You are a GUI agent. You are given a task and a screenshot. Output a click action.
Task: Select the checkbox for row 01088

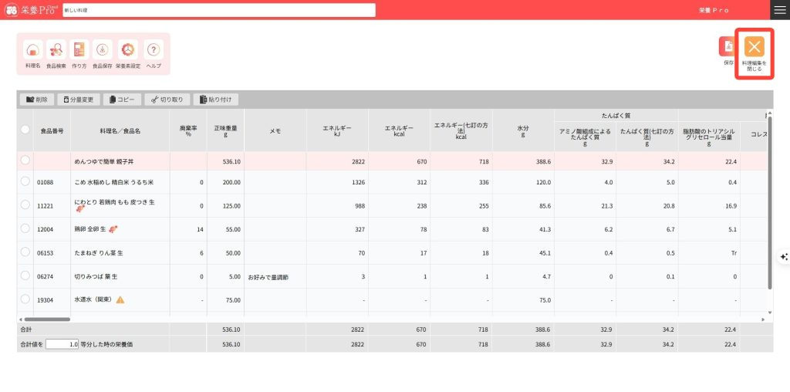pyautogui.click(x=25, y=181)
